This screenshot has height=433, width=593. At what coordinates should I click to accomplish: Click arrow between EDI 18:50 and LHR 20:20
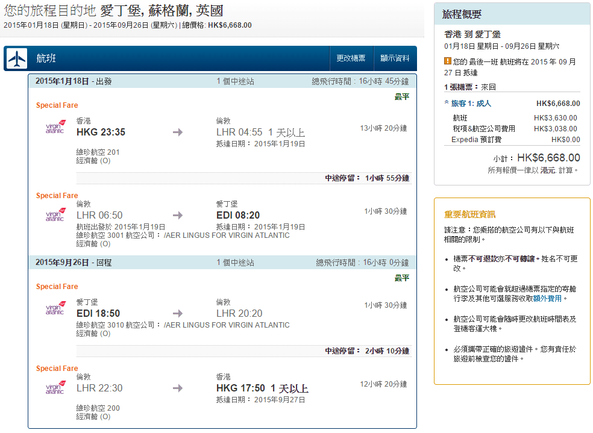(x=178, y=313)
